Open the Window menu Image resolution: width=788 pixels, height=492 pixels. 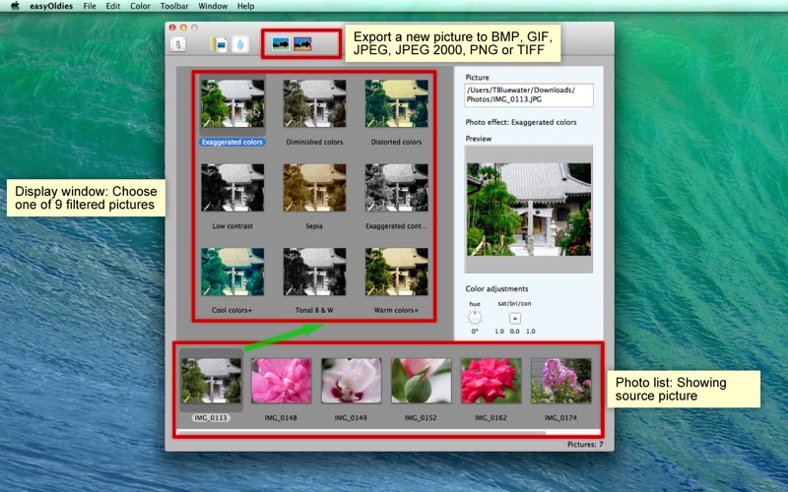click(x=213, y=6)
